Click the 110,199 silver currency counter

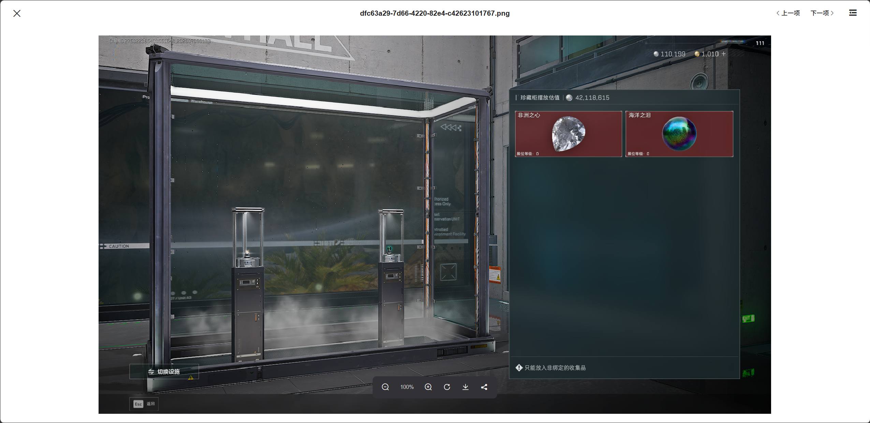tap(669, 54)
